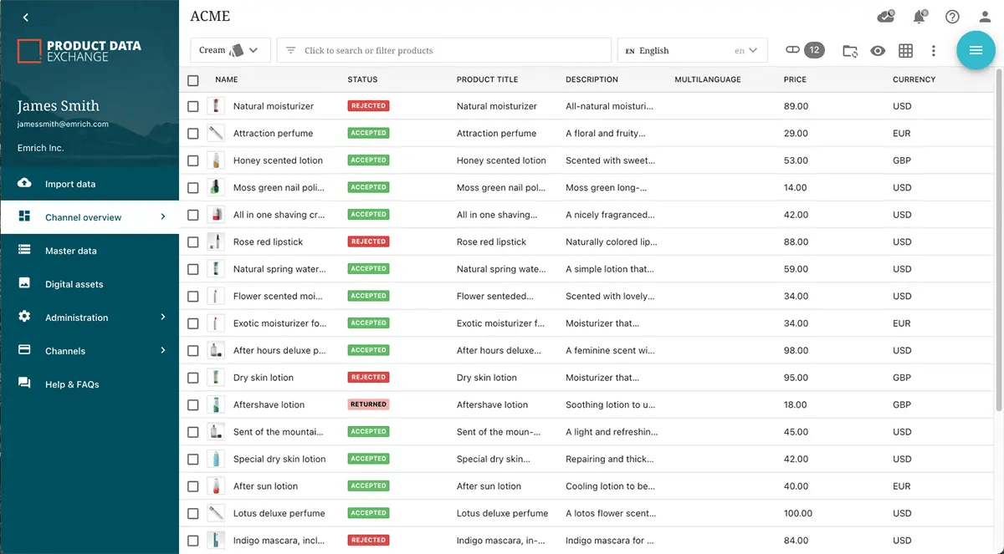Viewport: 1004px width, 554px height.
Task: Click Channels card icon in sidebar
Action: coord(24,350)
